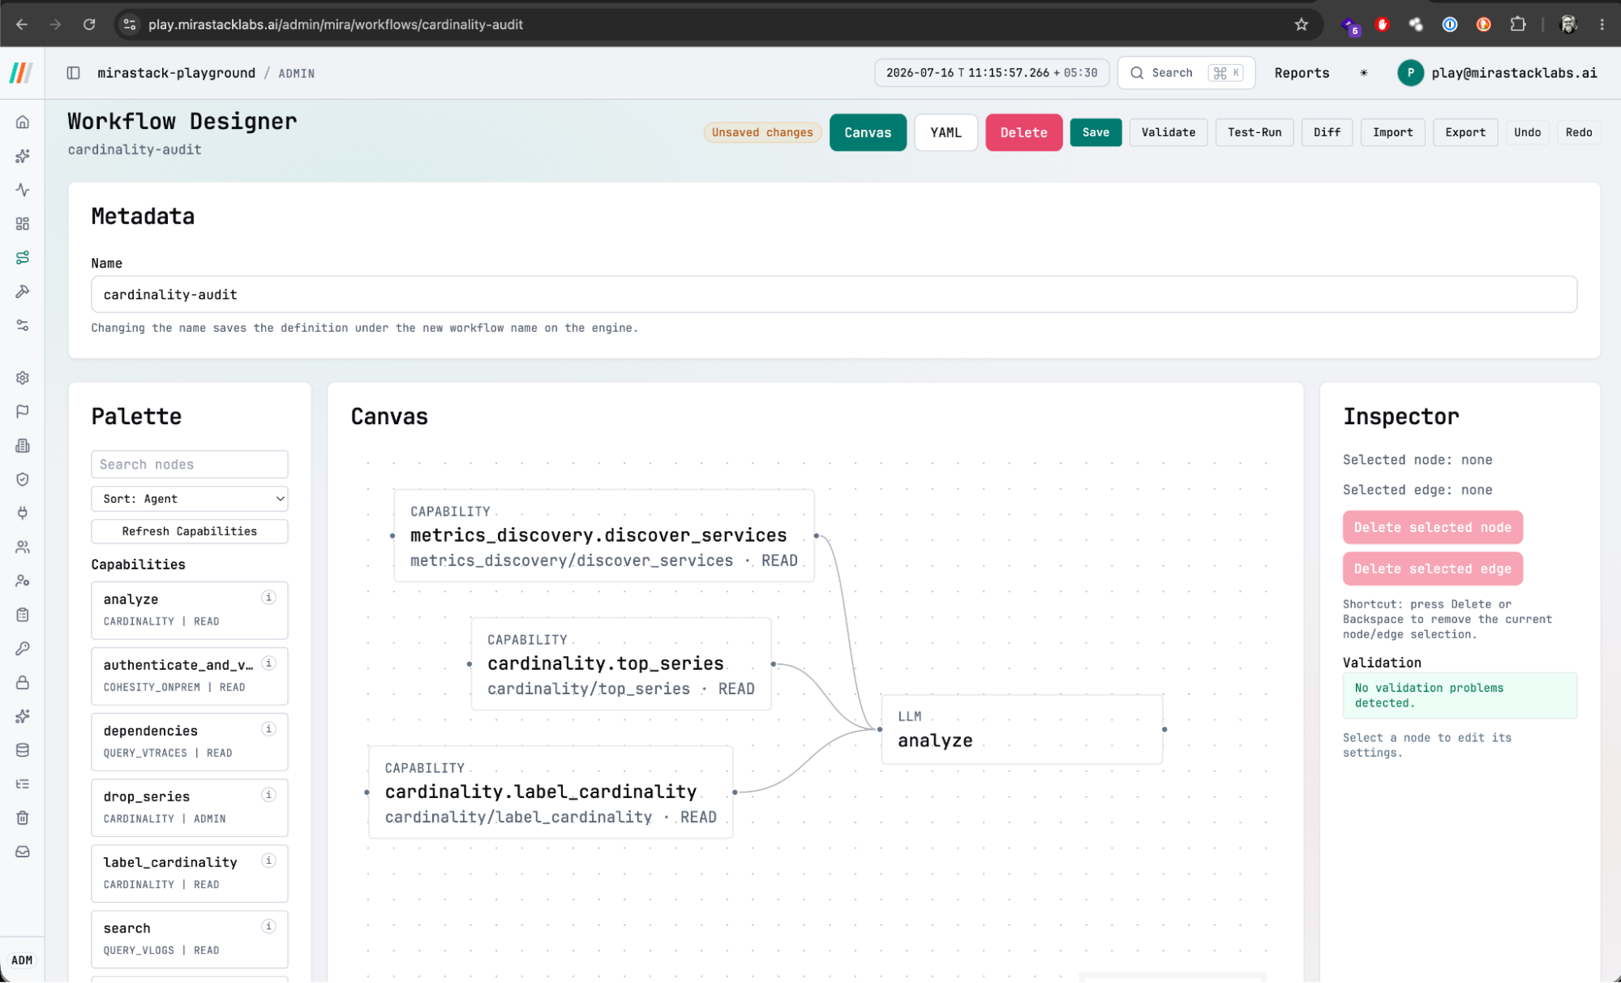Bookmark page with the star icon
This screenshot has height=983, width=1621.
(1302, 24)
